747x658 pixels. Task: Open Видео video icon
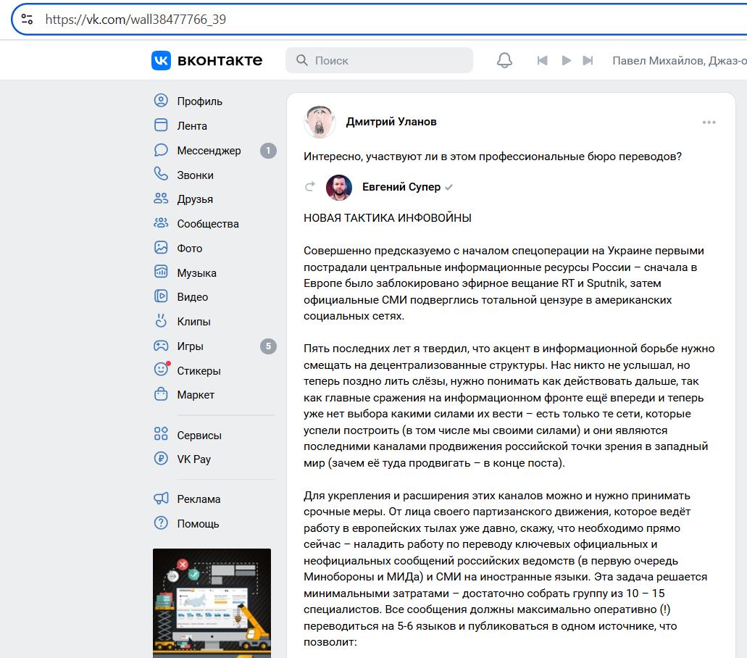coord(161,296)
